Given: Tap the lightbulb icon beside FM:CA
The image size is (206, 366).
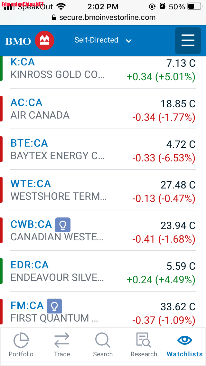Looking at the screenshot, I should coord(54,306).
